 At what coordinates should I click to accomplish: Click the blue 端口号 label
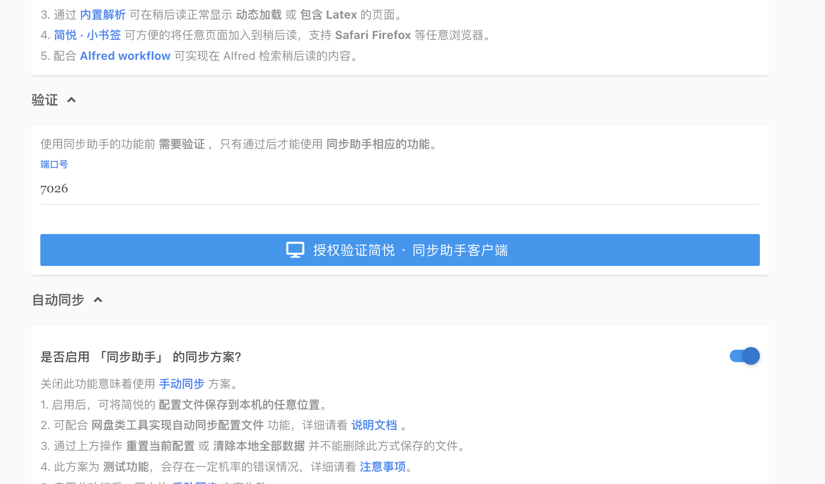click(54, 164)
